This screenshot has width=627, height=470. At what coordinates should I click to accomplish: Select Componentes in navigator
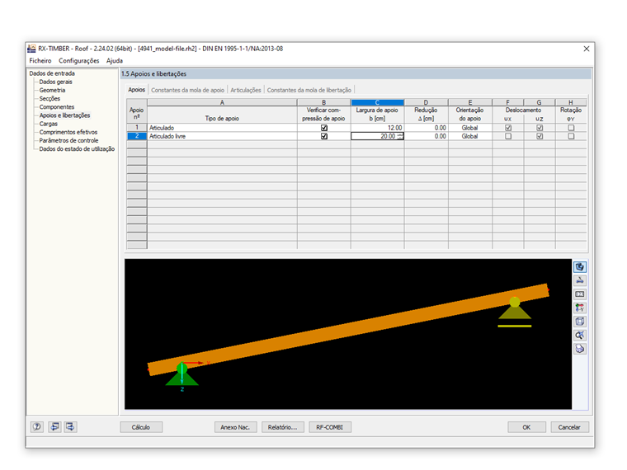coord(57,107)
